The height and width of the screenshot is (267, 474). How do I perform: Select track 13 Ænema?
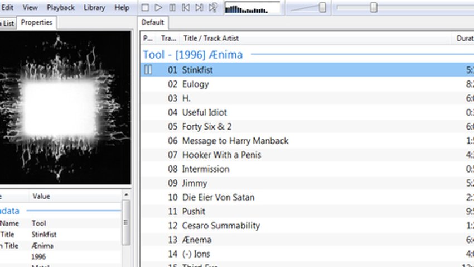coord(307,240)
